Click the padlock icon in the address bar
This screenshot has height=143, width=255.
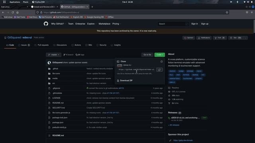point(41,12)
